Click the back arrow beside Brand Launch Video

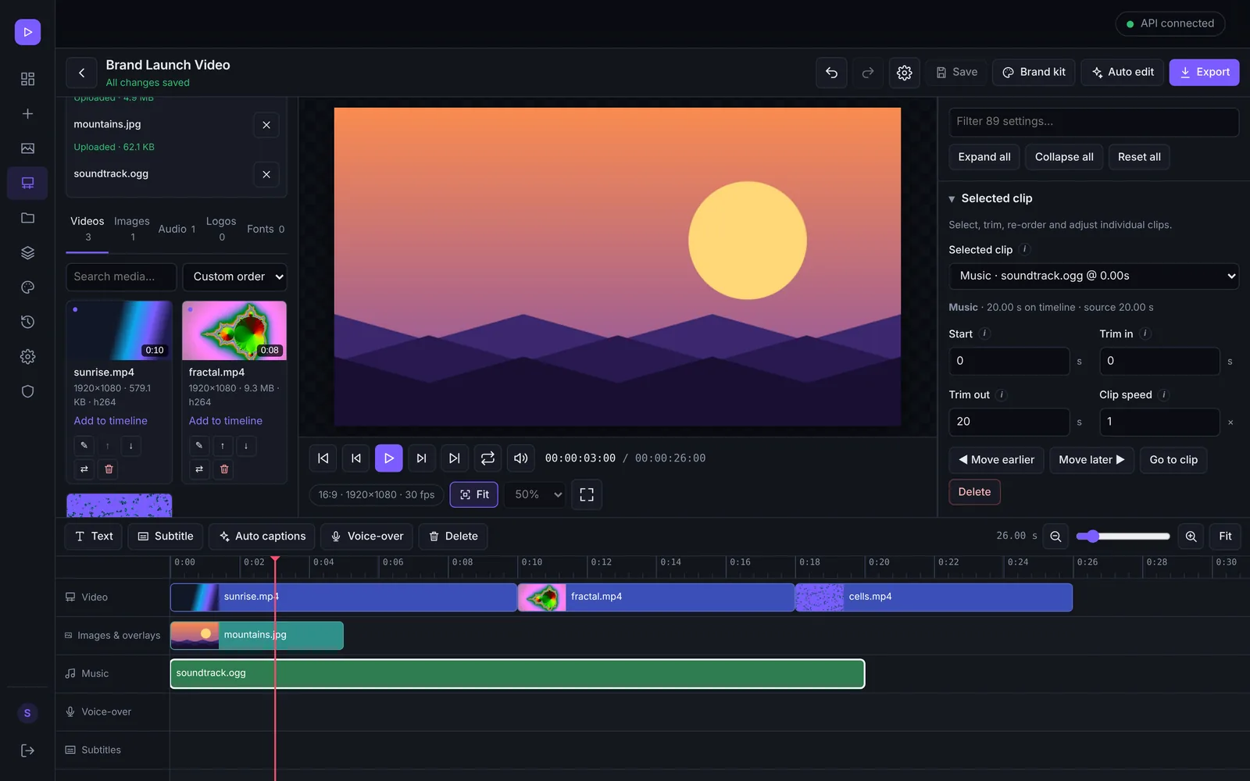(81, 73)
